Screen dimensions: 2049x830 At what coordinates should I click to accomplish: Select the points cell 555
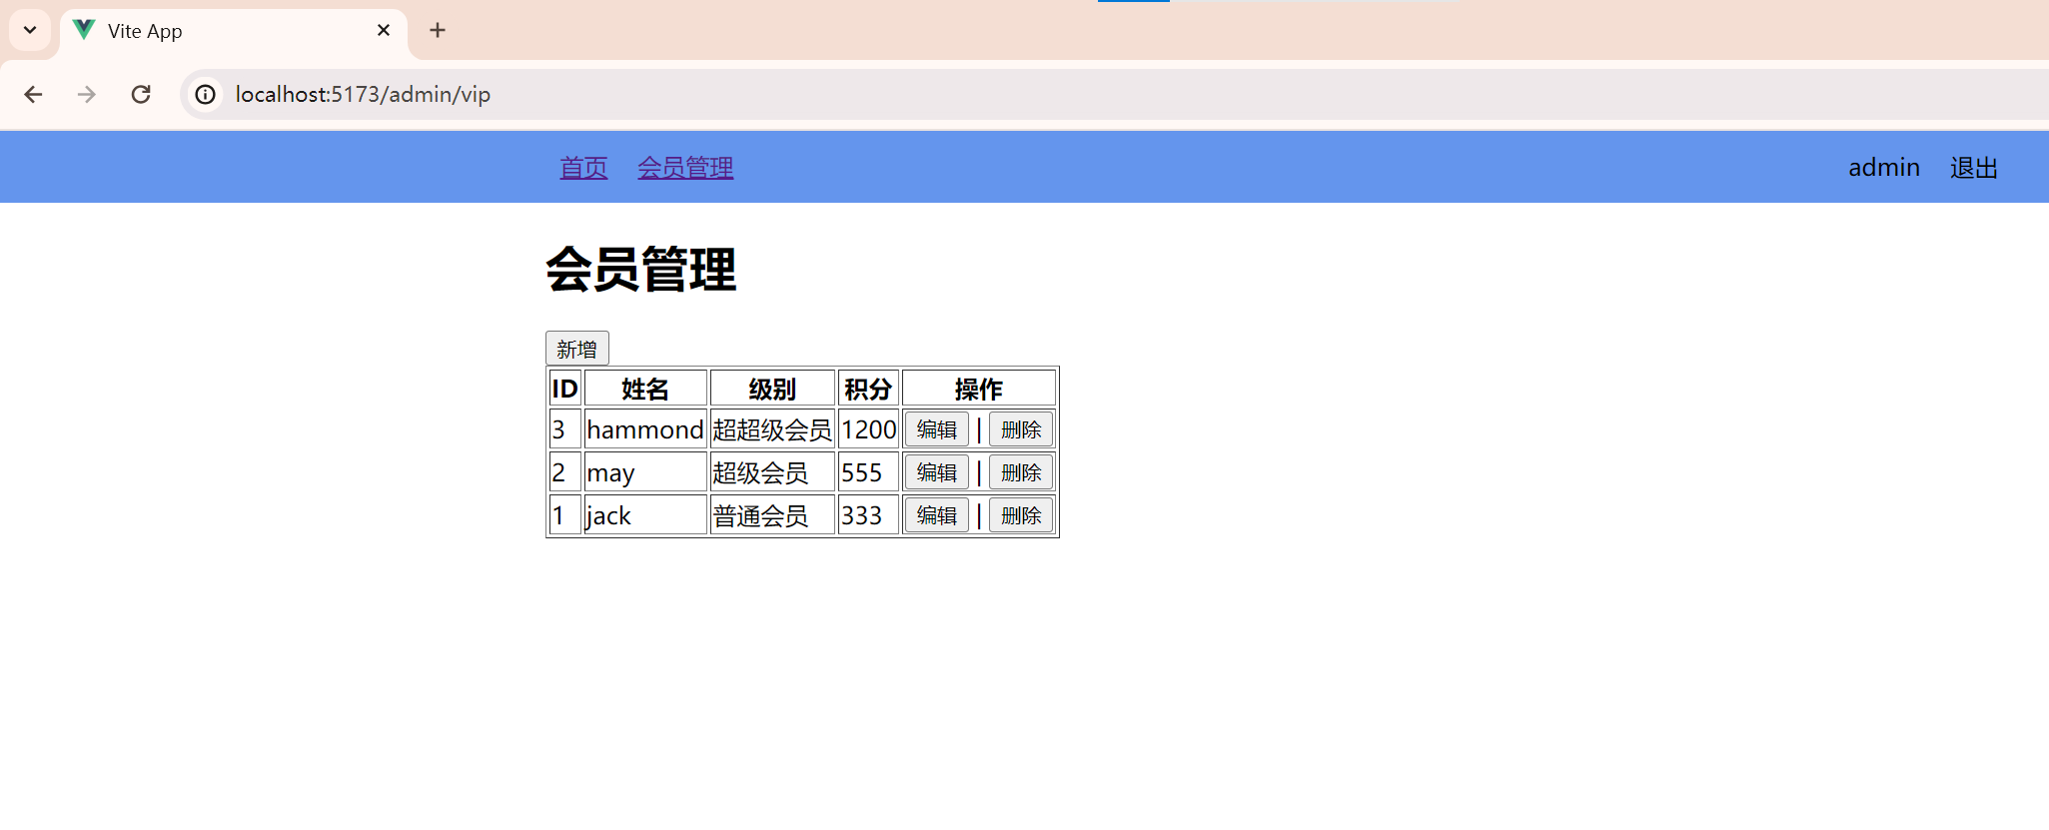[x=868, y=472]
